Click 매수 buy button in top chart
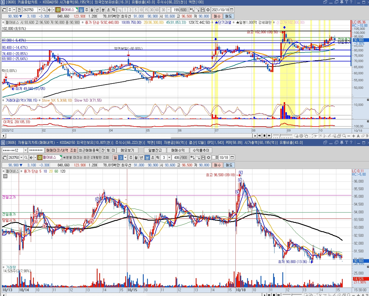The width and height of the screenshot is (369, 296). [217, 16]
